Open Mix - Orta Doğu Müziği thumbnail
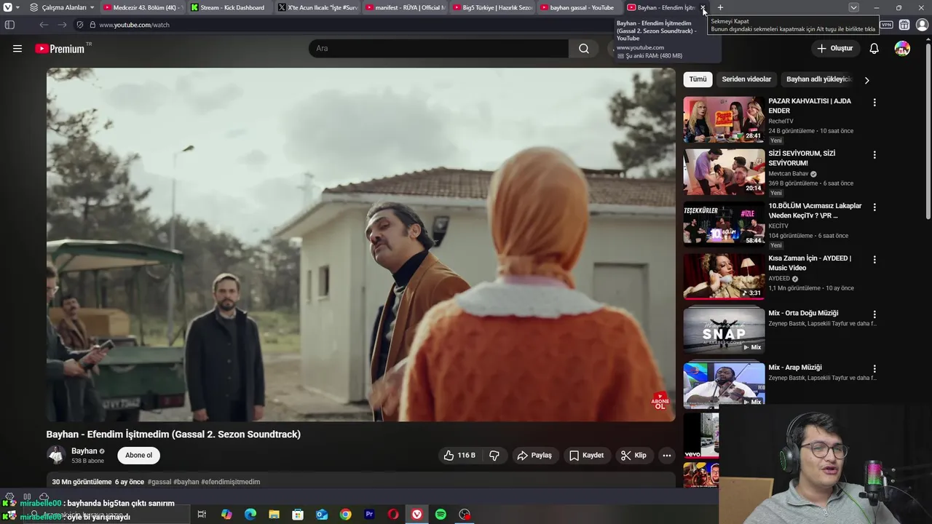This screenshot has width=932, height=524. pyautogui.click(x=724, y=330)
